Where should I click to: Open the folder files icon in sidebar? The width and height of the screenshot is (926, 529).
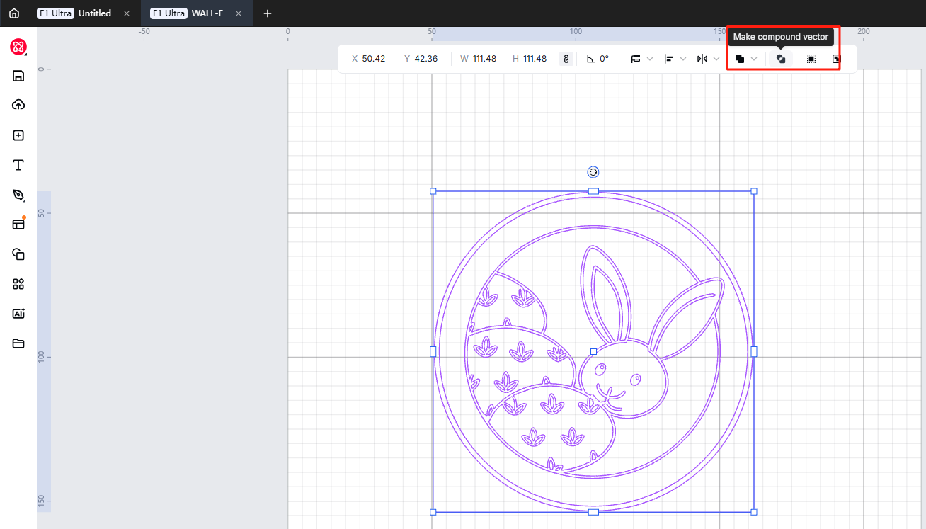(x=18, y=343)
